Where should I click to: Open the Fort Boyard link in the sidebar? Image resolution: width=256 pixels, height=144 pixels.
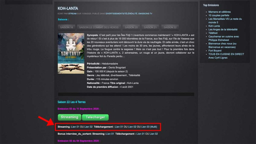point(215,50)
